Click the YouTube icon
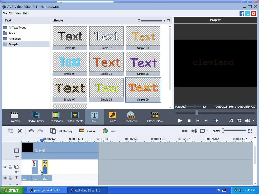259x194 pixels. point(253,13)
